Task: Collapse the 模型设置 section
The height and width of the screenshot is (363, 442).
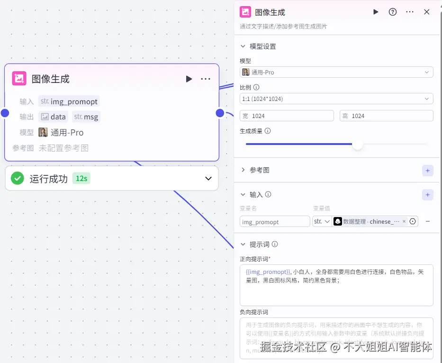Action: pos(243,46)
